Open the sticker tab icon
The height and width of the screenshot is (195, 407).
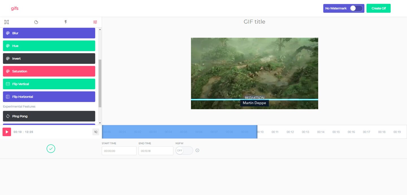[x=36, y=22]
